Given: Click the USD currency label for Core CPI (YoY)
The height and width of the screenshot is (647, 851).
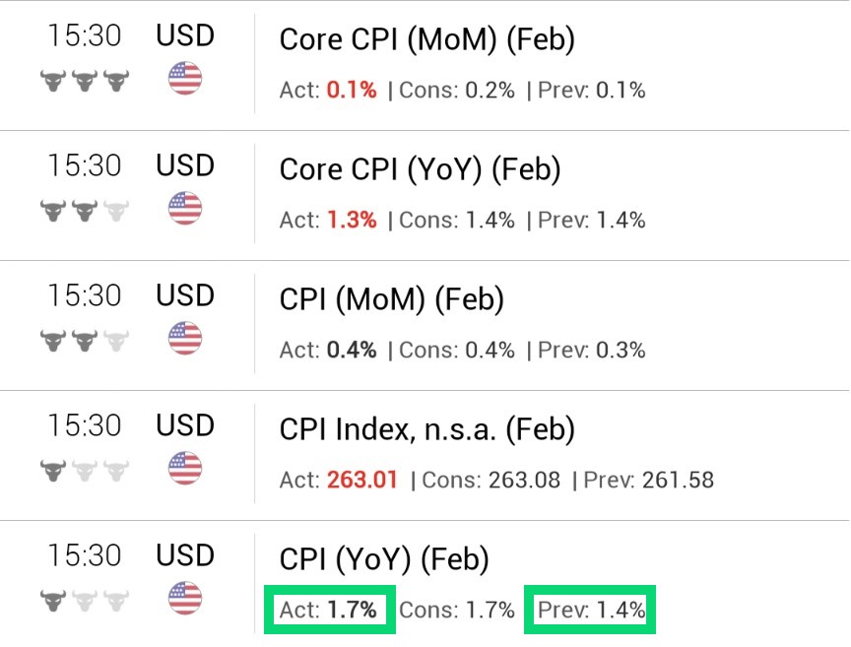Looking at the screenshot, I should tap(185, 164).
